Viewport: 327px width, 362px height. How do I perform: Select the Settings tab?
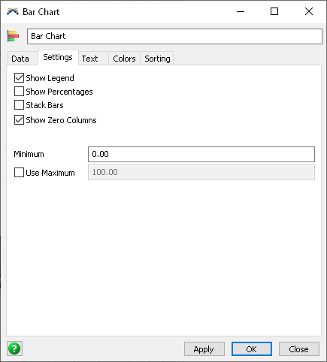(x=58, y=58)
